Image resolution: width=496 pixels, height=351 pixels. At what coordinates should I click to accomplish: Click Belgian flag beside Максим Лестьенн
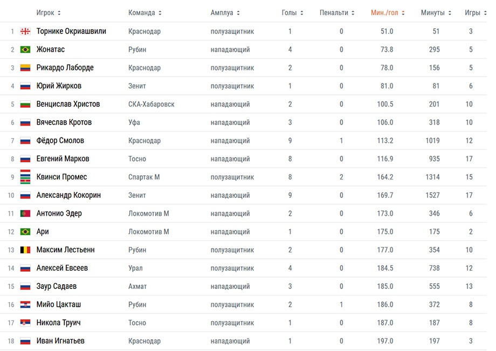[25, 250]
